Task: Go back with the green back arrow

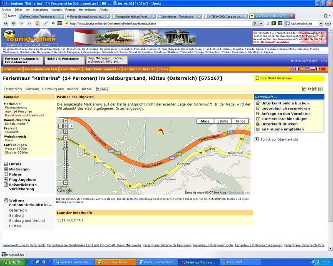Action: (14, 24)
